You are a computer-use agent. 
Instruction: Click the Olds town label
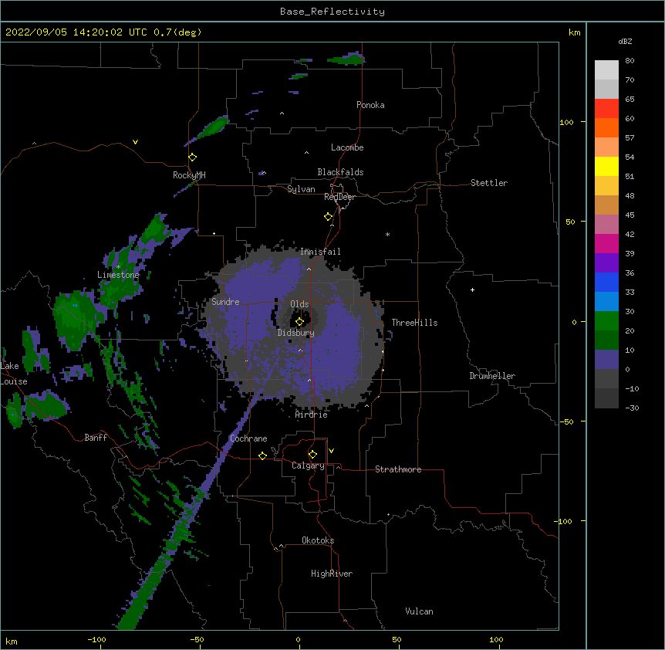click(299, 304)
